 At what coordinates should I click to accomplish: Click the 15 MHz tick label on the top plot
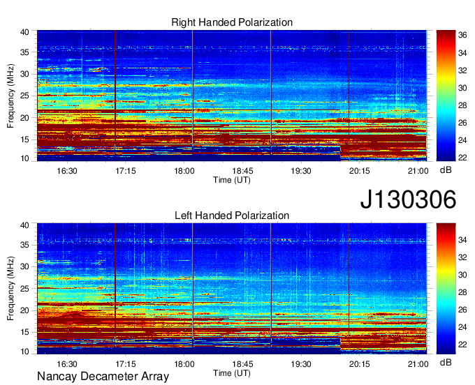25,139
